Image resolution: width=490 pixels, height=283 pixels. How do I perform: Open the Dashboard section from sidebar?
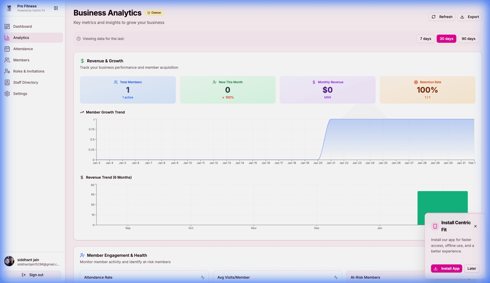[x=22, y=26]
